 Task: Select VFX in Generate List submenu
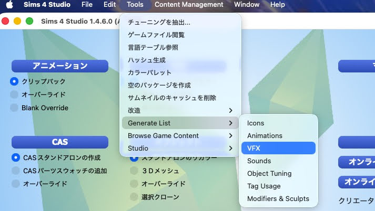coord(278,148)
